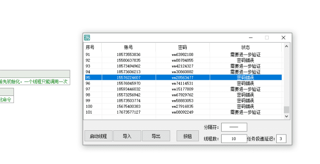Click the vertical scrollbar thumb

pos(286,109)
